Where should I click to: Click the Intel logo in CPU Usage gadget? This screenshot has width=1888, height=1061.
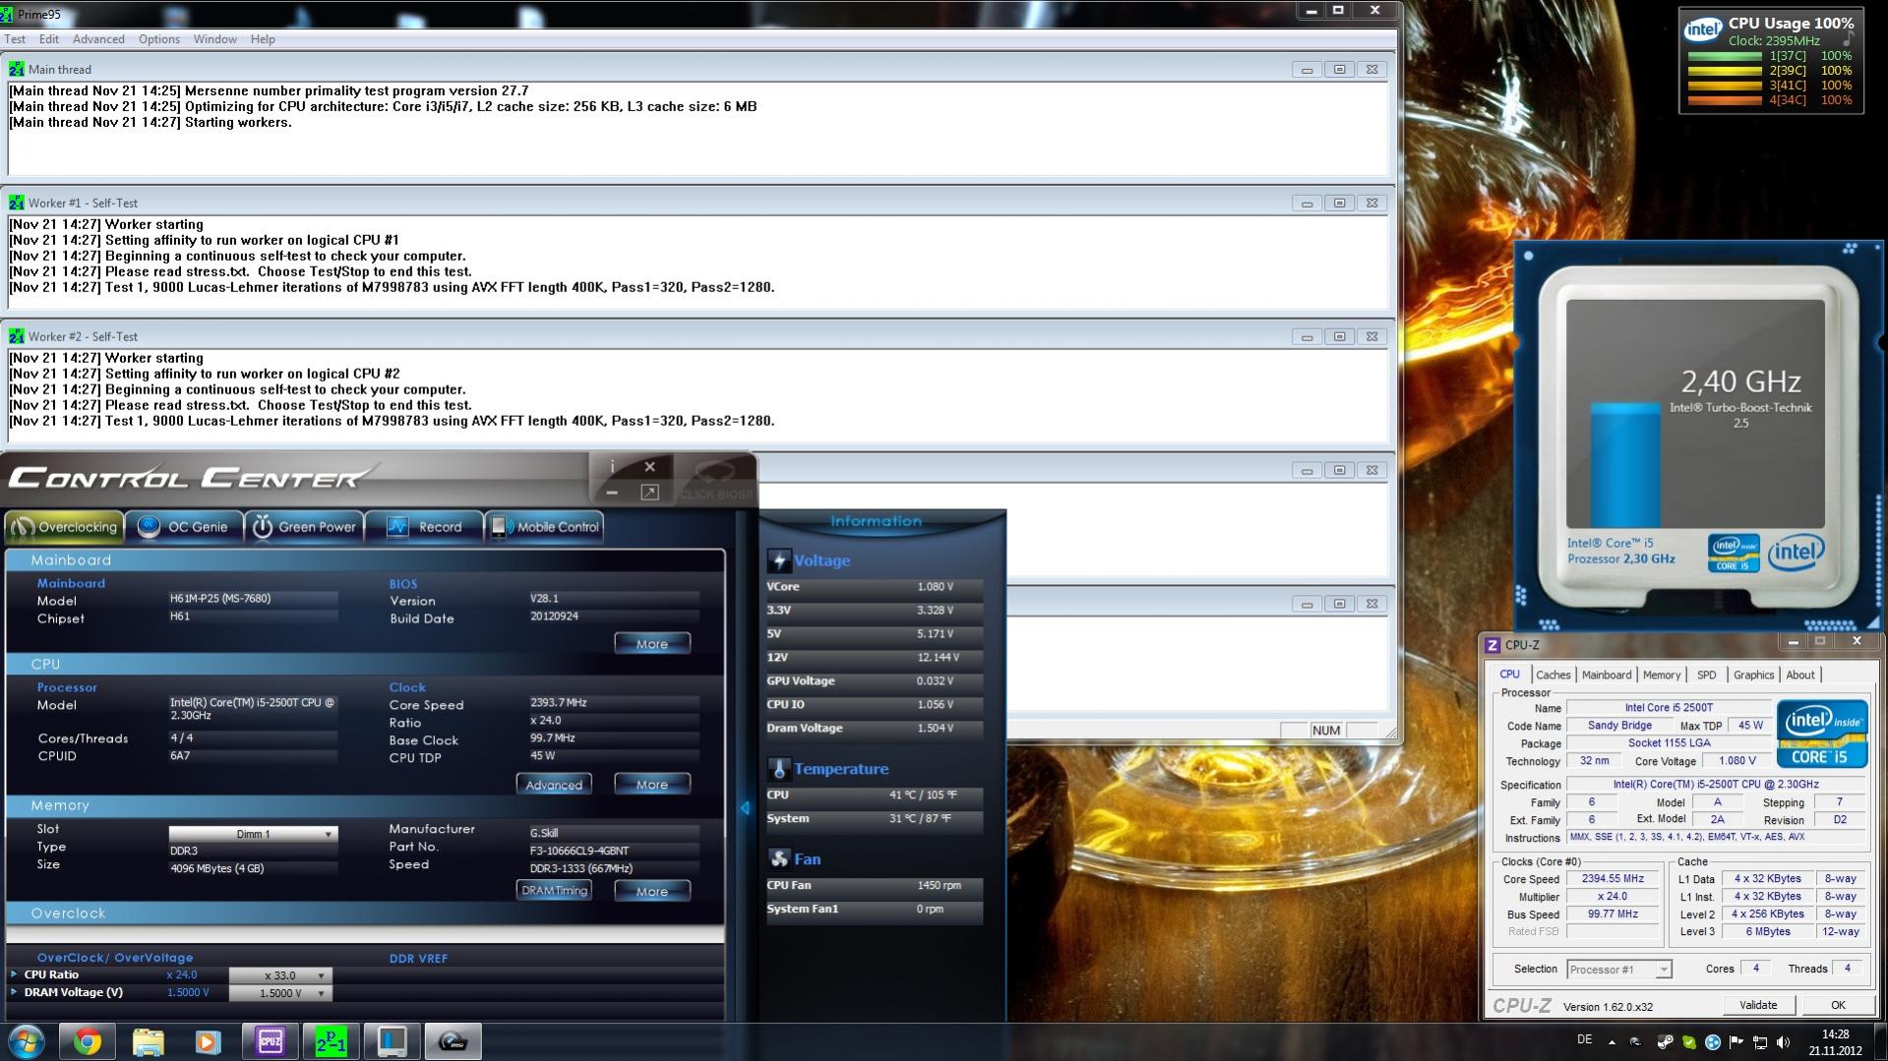[x=1703, y=29]
